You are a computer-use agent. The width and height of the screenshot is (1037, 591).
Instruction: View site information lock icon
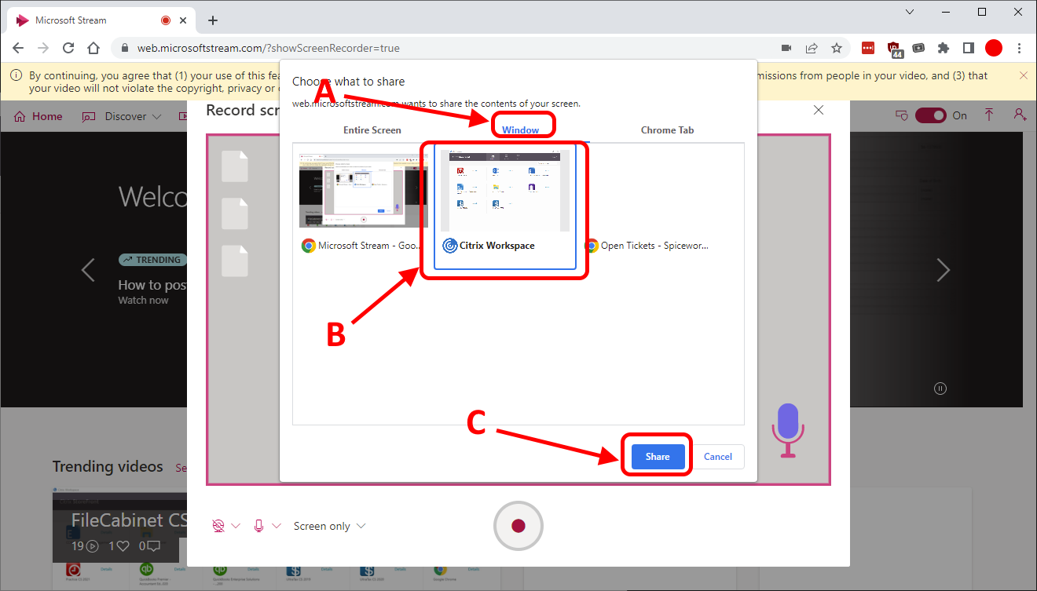[124, 48]
